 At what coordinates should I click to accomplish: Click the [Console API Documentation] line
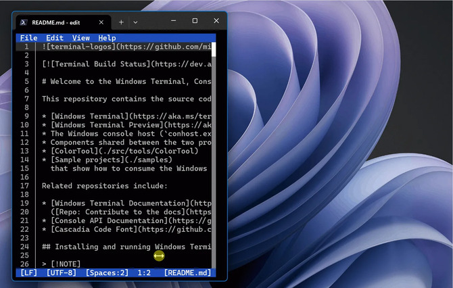(126, 220)
